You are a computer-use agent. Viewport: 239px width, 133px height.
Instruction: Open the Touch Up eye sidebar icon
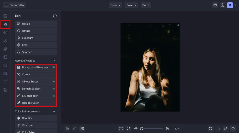5,33
